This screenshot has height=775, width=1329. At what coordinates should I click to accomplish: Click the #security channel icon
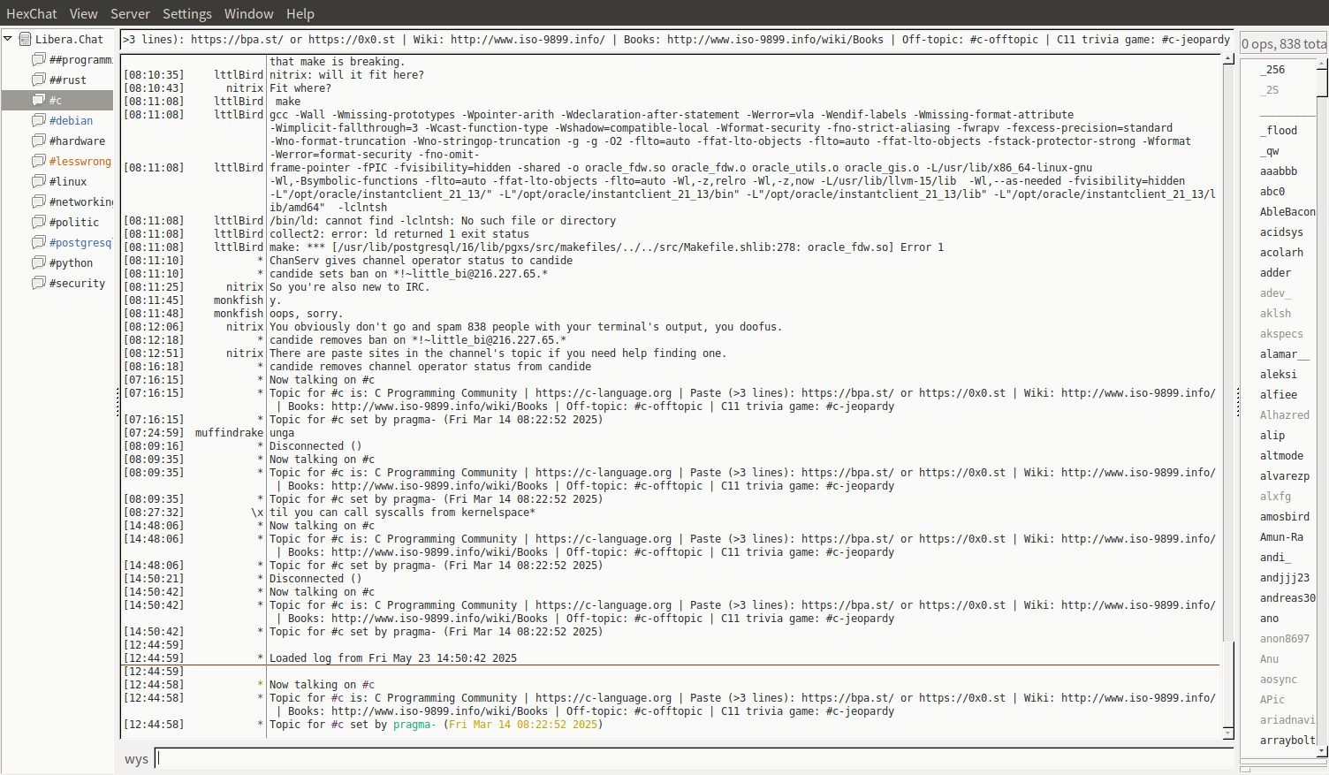coord(39,283)
